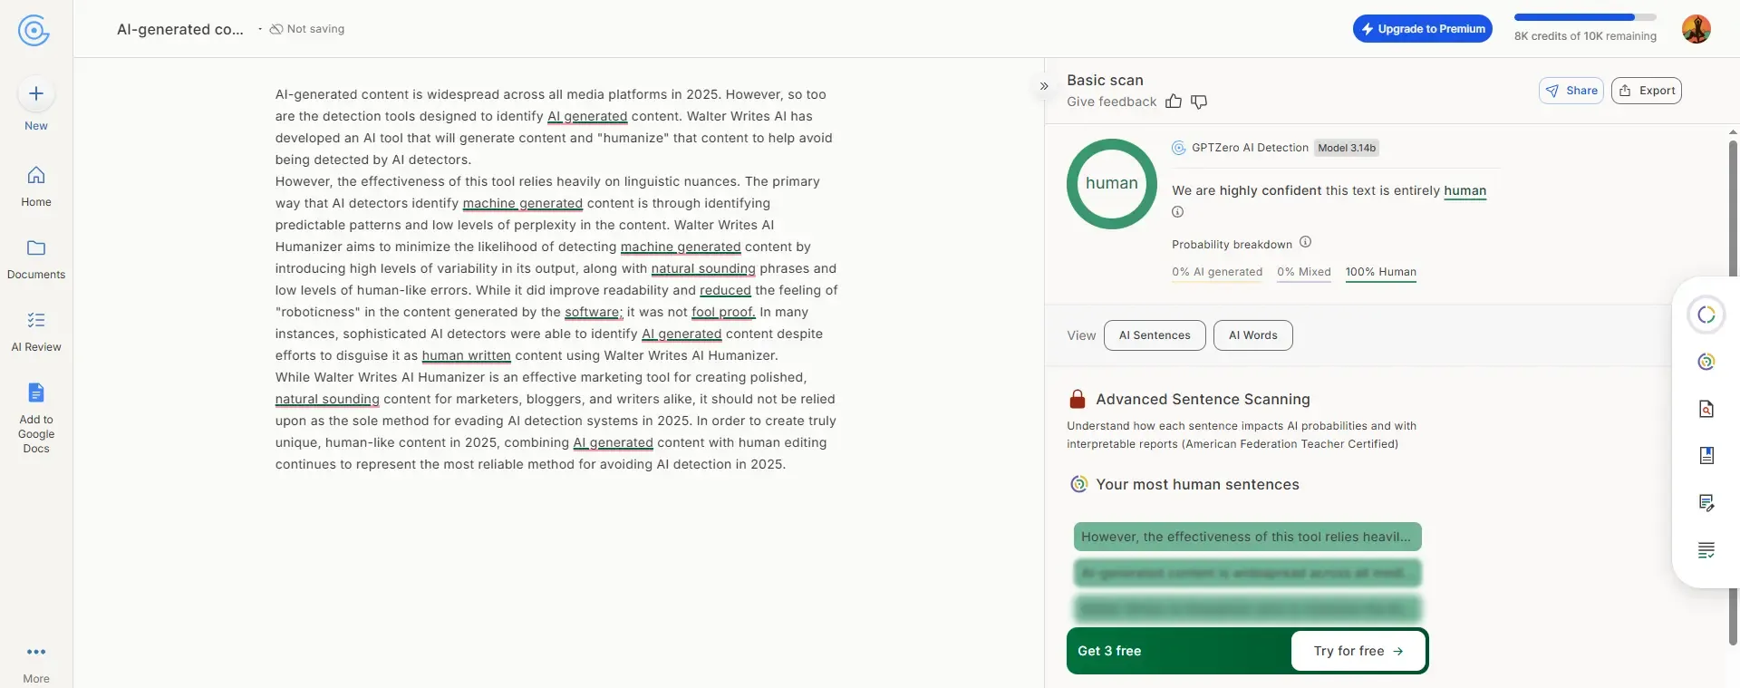
Task: Give thumbs up feedback
Action: [x=1174, y=102]
